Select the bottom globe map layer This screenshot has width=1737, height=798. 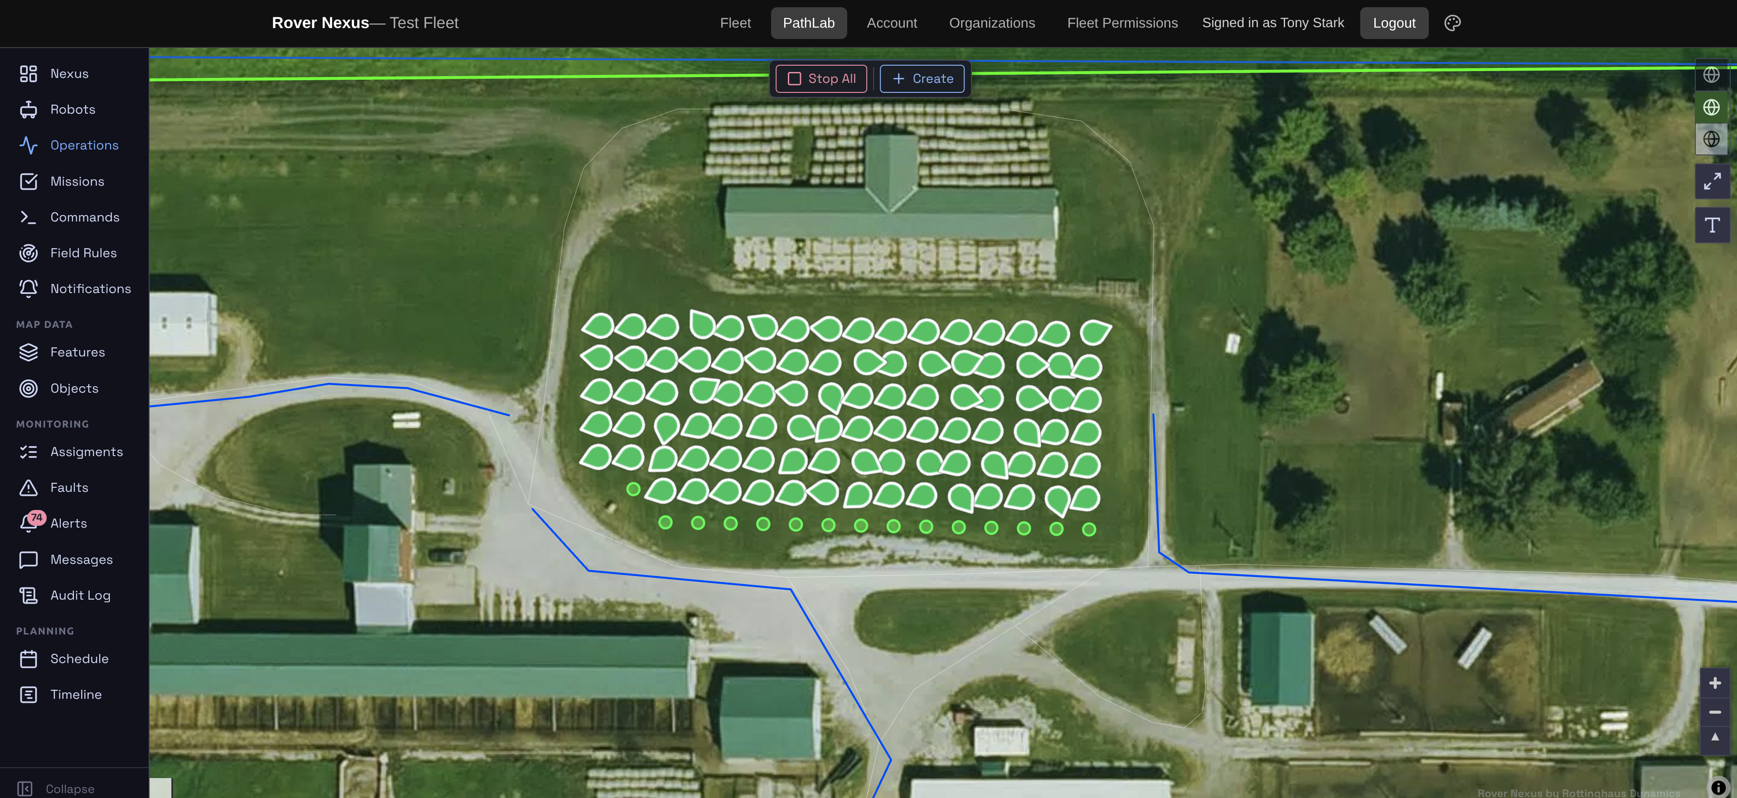tap(1711, 139)
